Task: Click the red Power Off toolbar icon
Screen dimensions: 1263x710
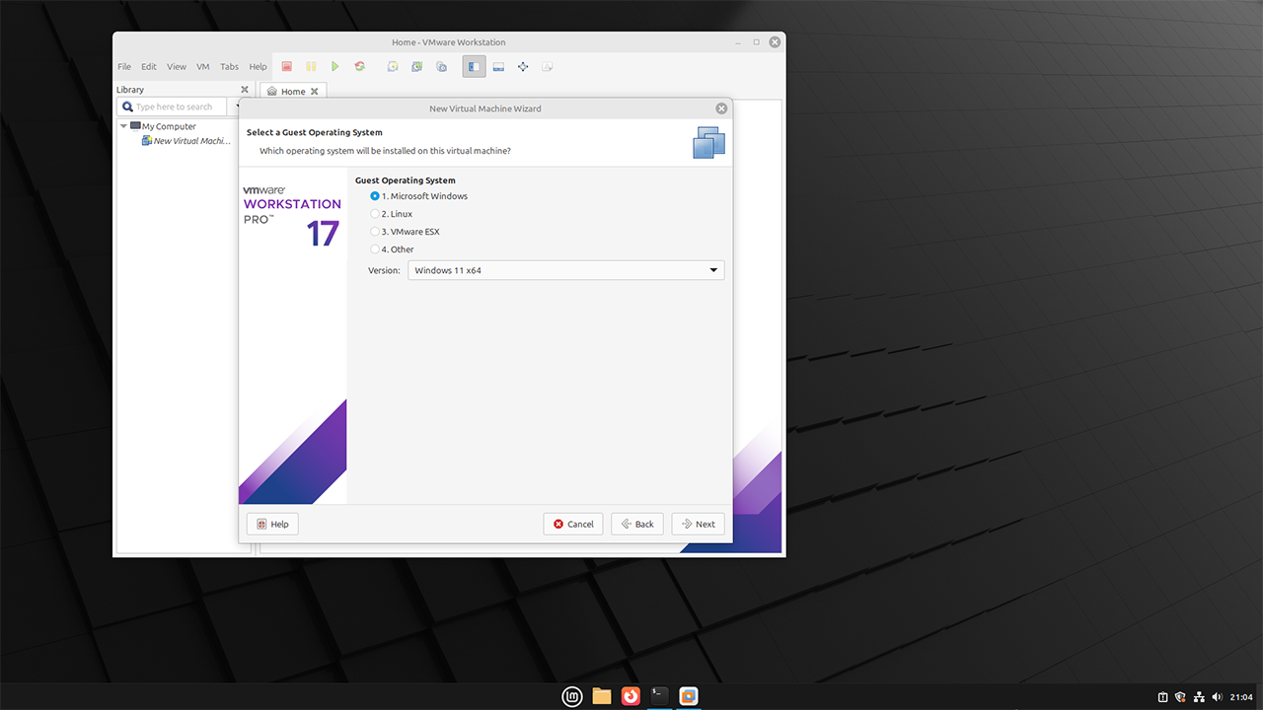Action: click(x=287, y=66)
